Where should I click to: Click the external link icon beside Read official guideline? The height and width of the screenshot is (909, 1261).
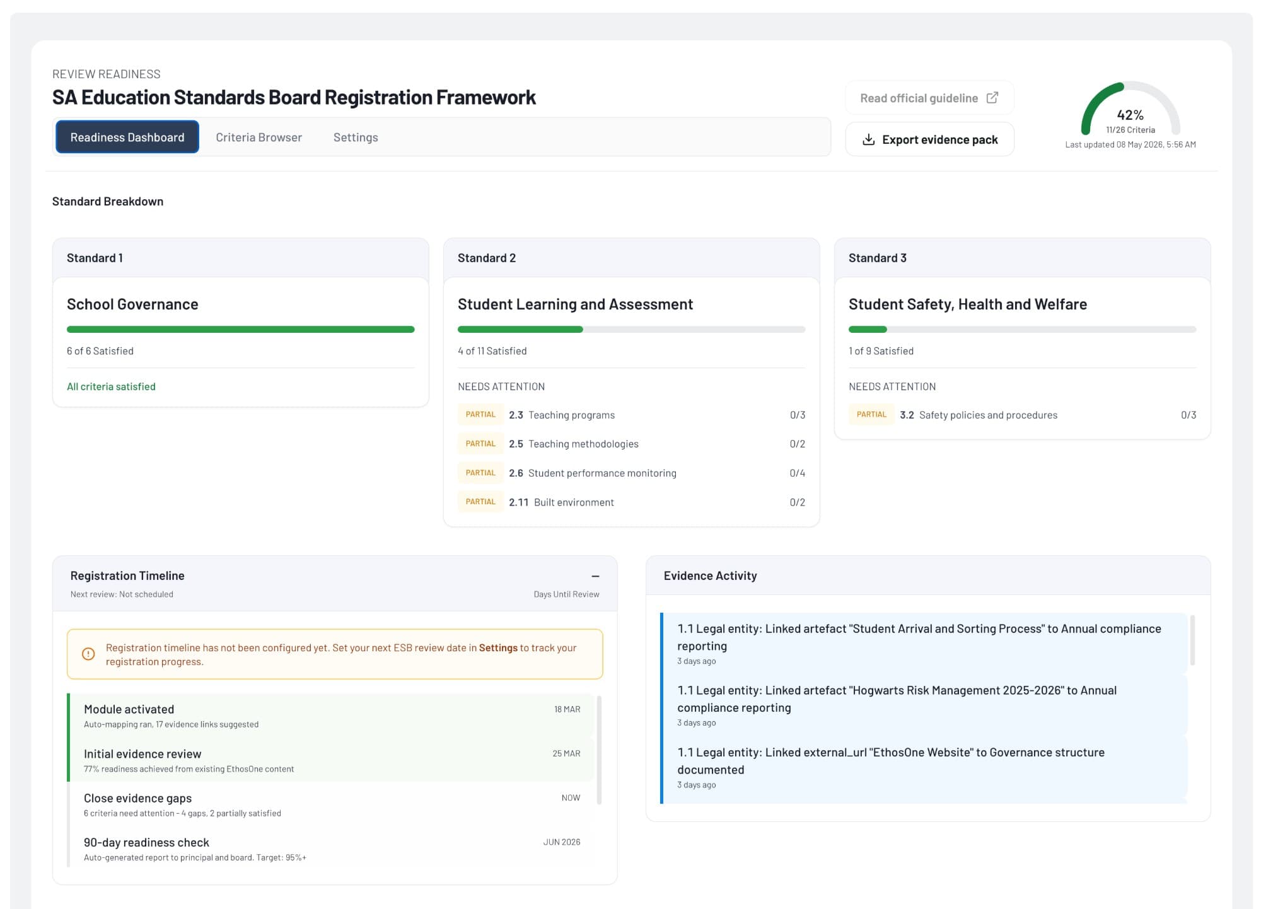pyautogui.click(x=992, y=98)
